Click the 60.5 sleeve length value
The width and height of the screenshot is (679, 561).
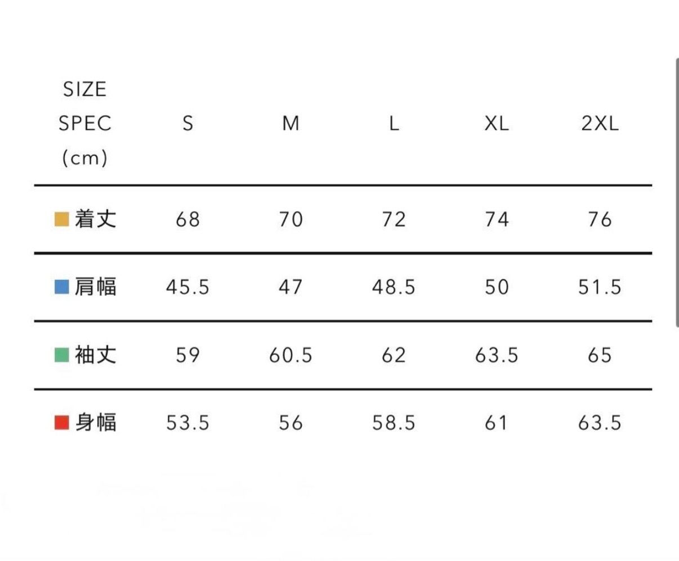tap(291, 355)
